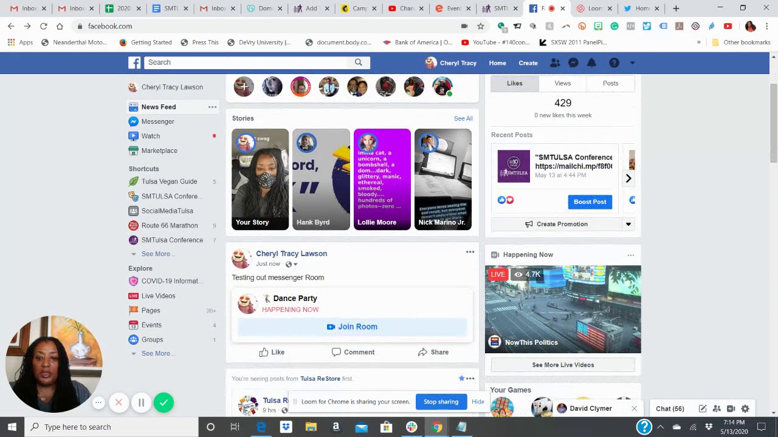The image size is (778, 437).
Task: Open Your Story thumbnail
Action: click(x=260, y=180)
